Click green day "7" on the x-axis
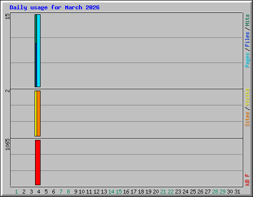The height and width of the screenshot is (197, 253). click(x=61, y=192)
